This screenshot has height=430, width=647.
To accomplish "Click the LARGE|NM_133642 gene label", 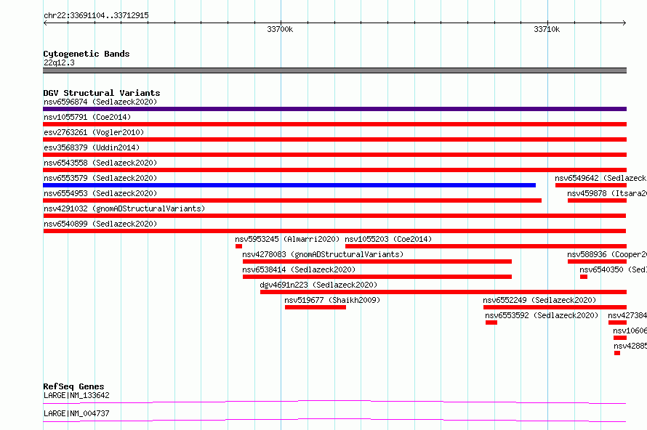I will click(x=76, y=395).
